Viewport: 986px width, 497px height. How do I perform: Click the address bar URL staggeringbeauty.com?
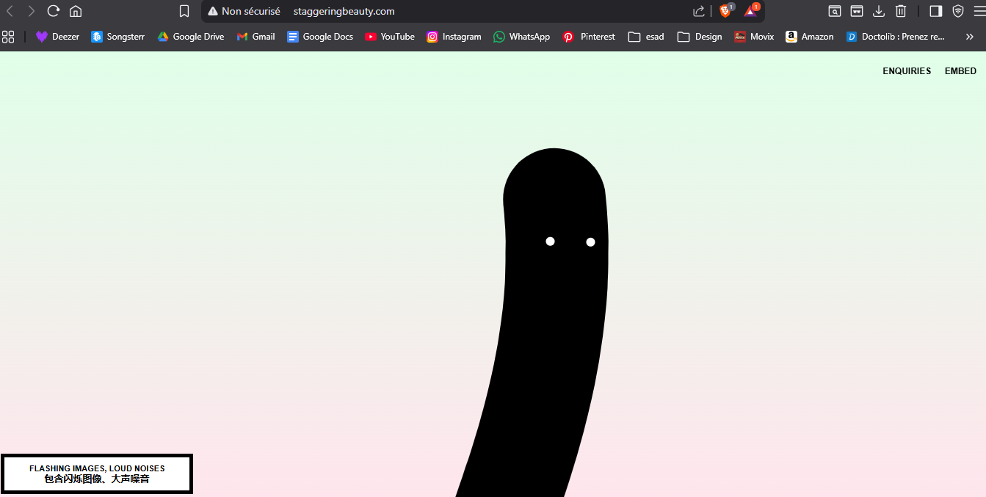pos(344,11)
